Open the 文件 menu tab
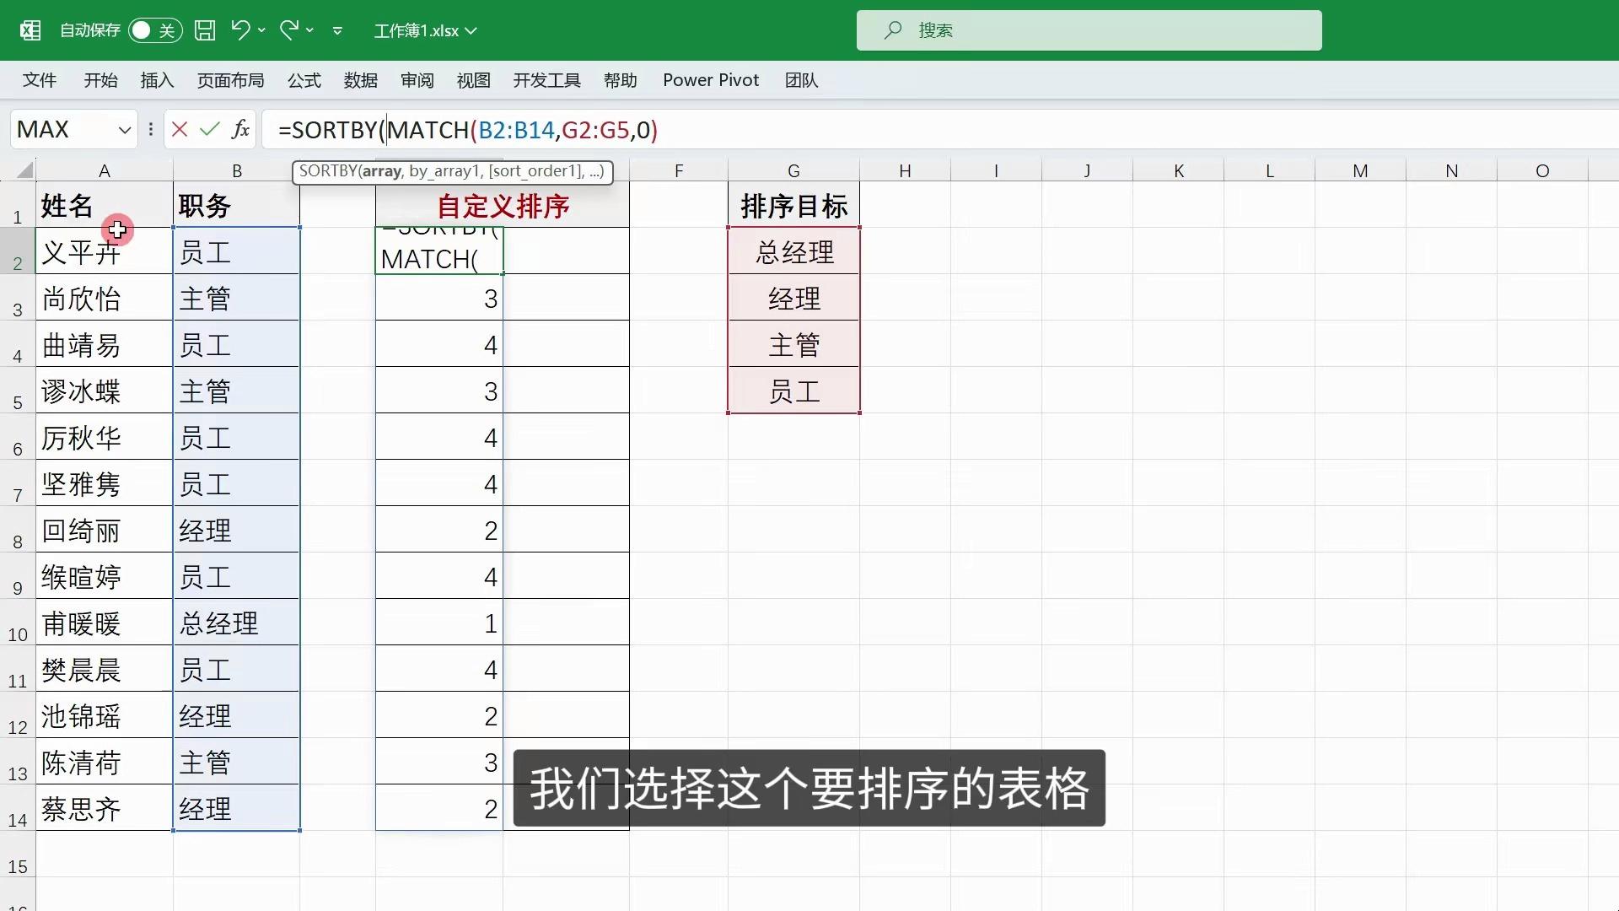 pos(40,80)
